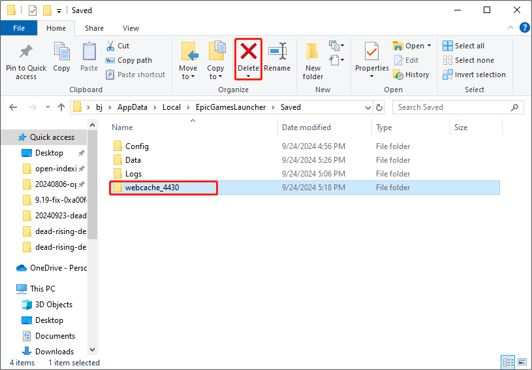Open Properties from the ribbon
Screen dimensions: 532x370
point(372,52)
